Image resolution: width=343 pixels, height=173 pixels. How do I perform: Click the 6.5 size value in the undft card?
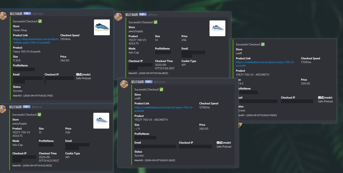point(242,84)
